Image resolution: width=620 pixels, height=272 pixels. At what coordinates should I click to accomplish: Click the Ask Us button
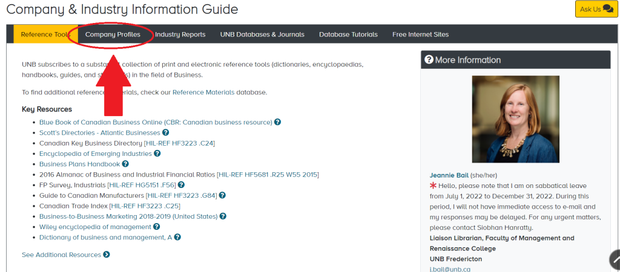coord(596,8)
